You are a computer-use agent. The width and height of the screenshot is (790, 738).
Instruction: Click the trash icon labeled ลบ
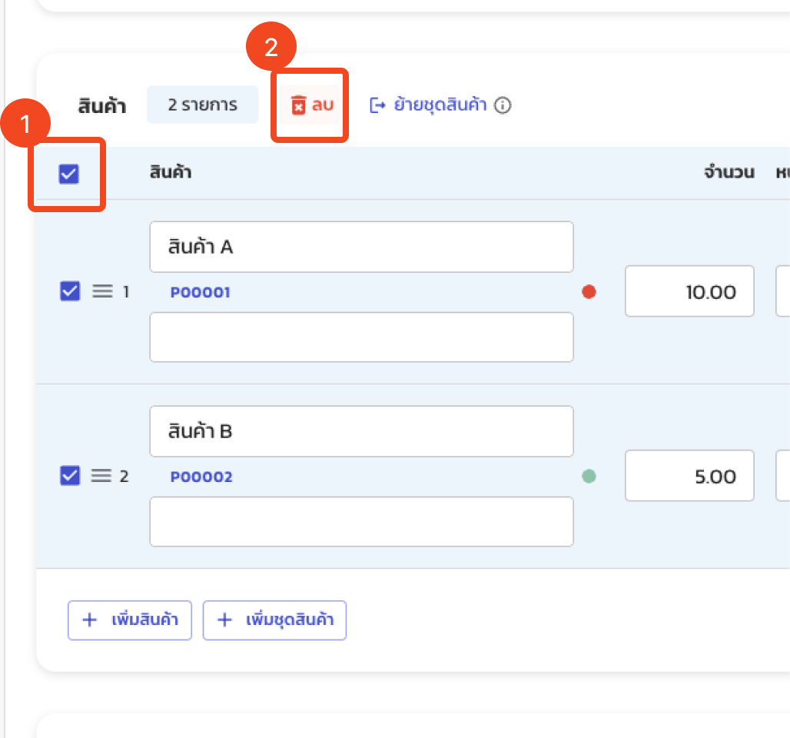pyautogui.click(x=299, y=105)
